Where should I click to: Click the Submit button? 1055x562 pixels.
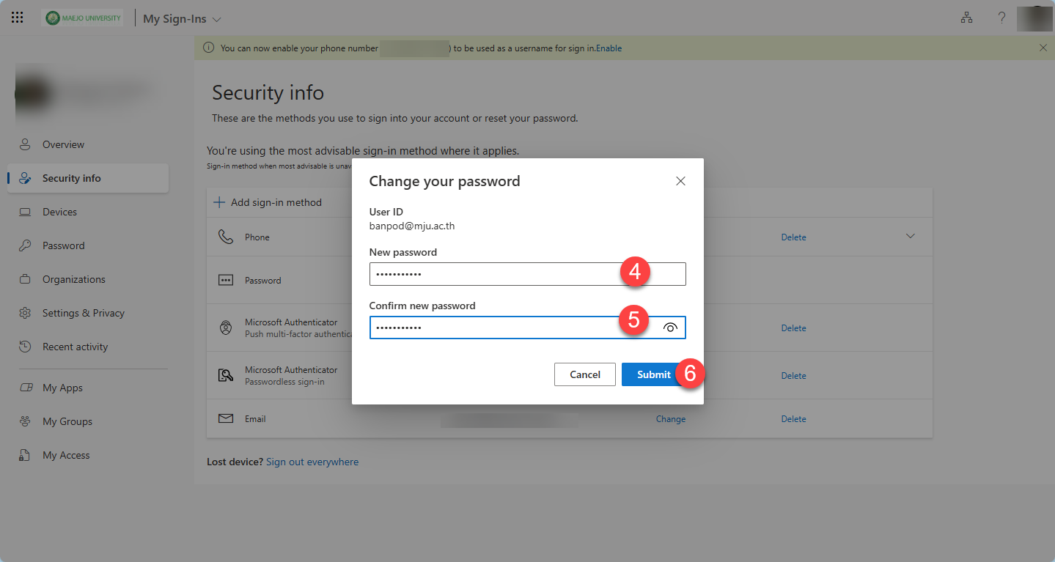coord(653,374)
